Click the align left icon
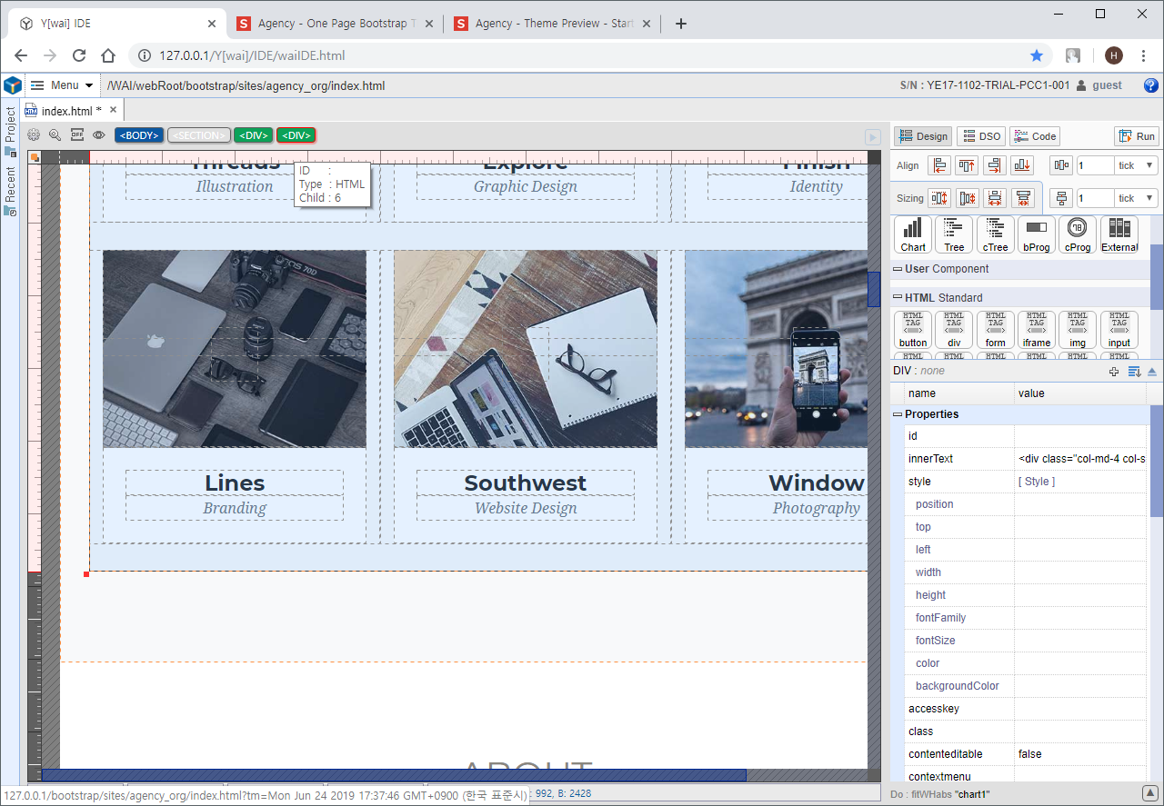Viewport: 1164px width, 806px height. tap(939, 165)
